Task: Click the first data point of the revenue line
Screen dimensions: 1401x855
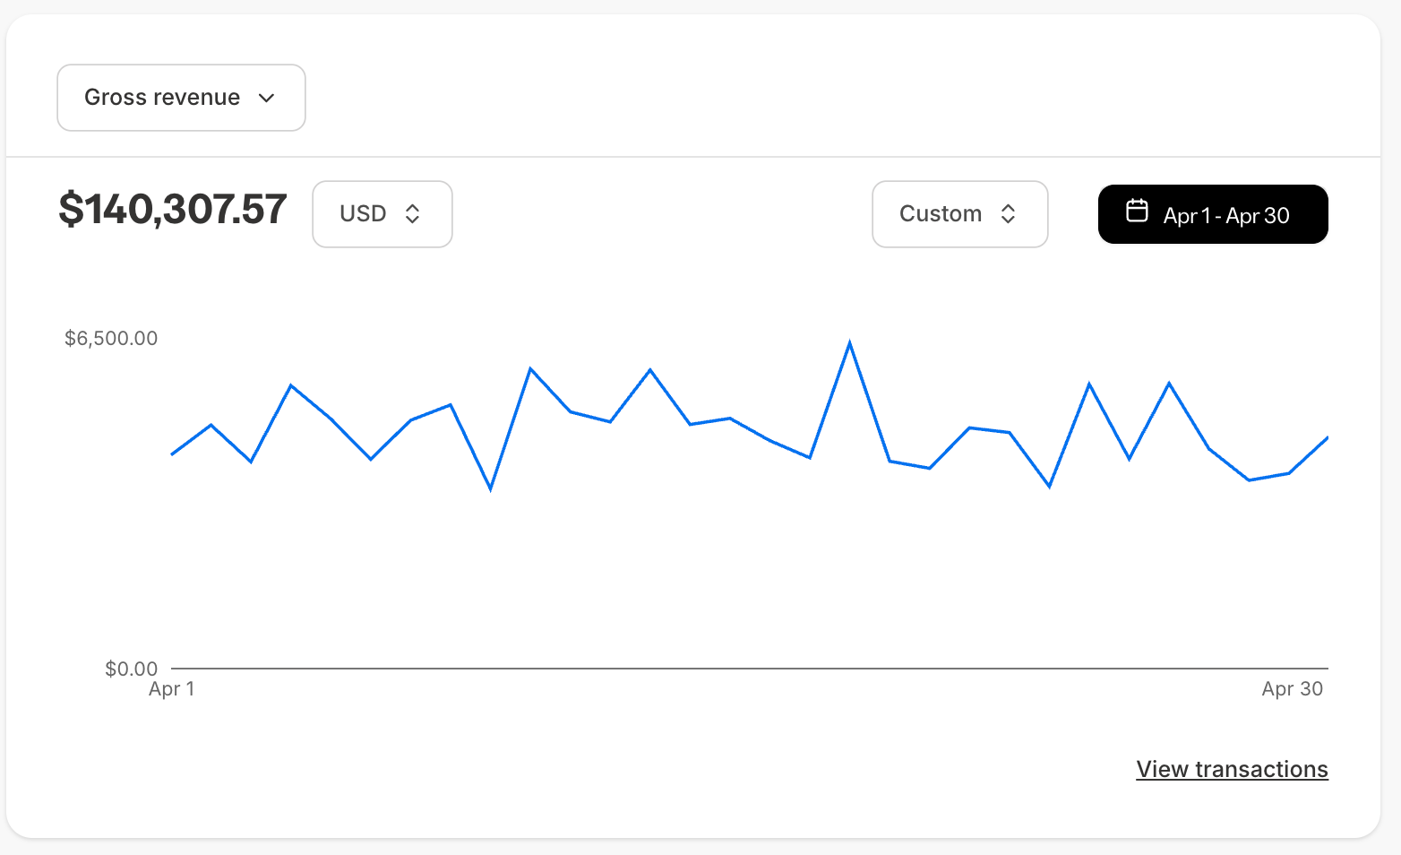Action: [172, 454]
